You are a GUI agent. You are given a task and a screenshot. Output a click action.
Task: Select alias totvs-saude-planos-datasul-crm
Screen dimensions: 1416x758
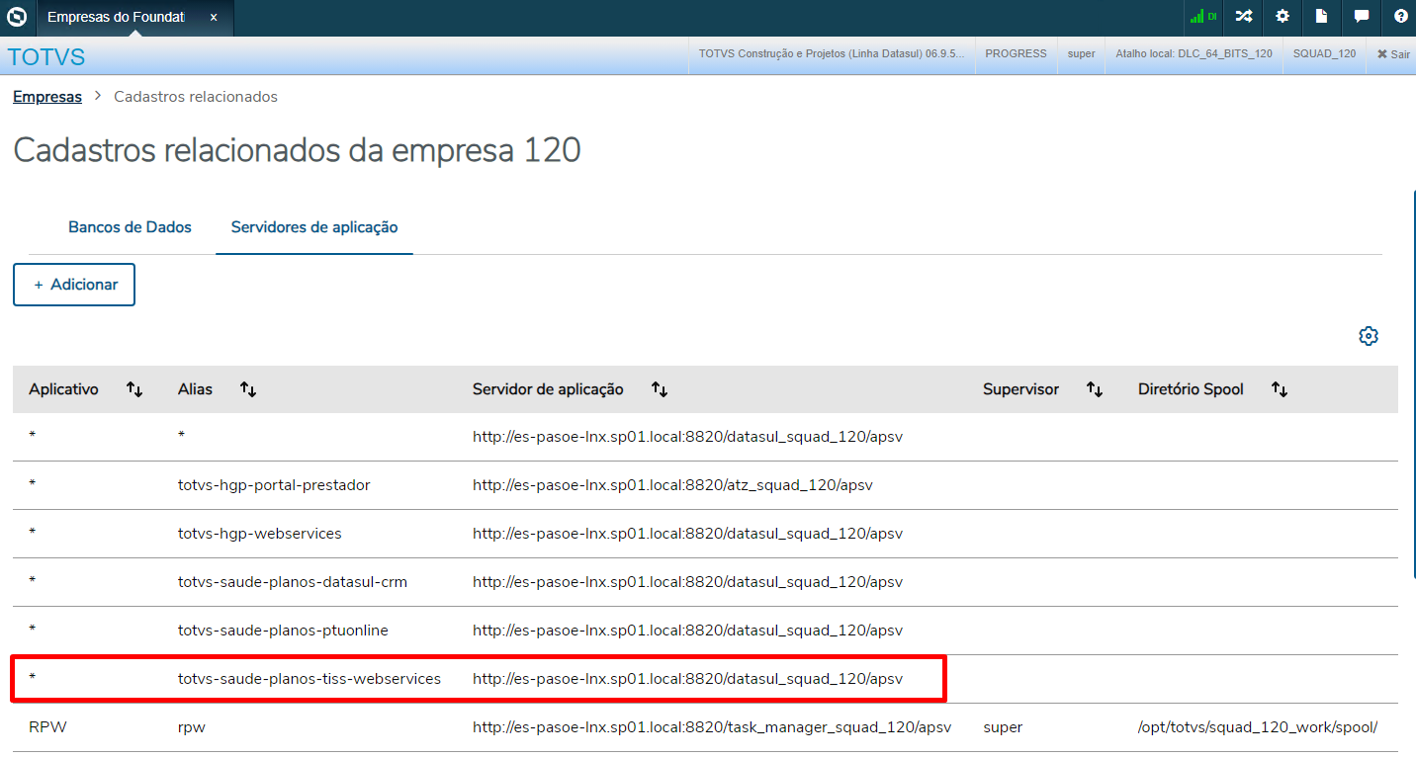tap(293, 582)
